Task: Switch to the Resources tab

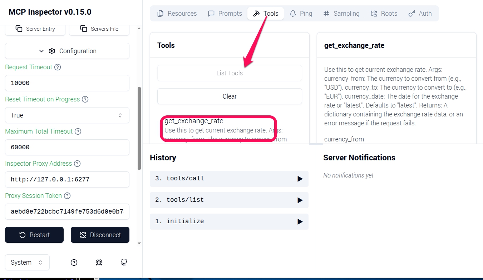Action: [177, 14]
